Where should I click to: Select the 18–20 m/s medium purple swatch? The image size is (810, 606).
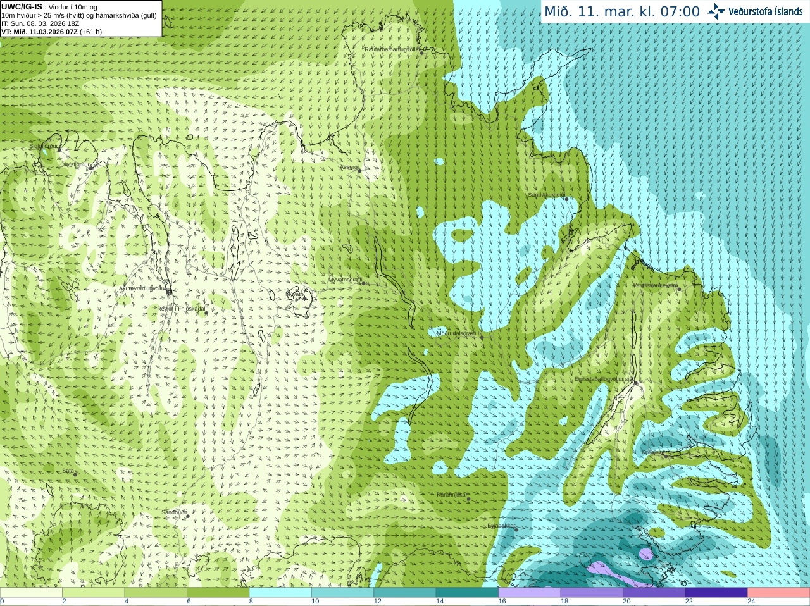592,593
